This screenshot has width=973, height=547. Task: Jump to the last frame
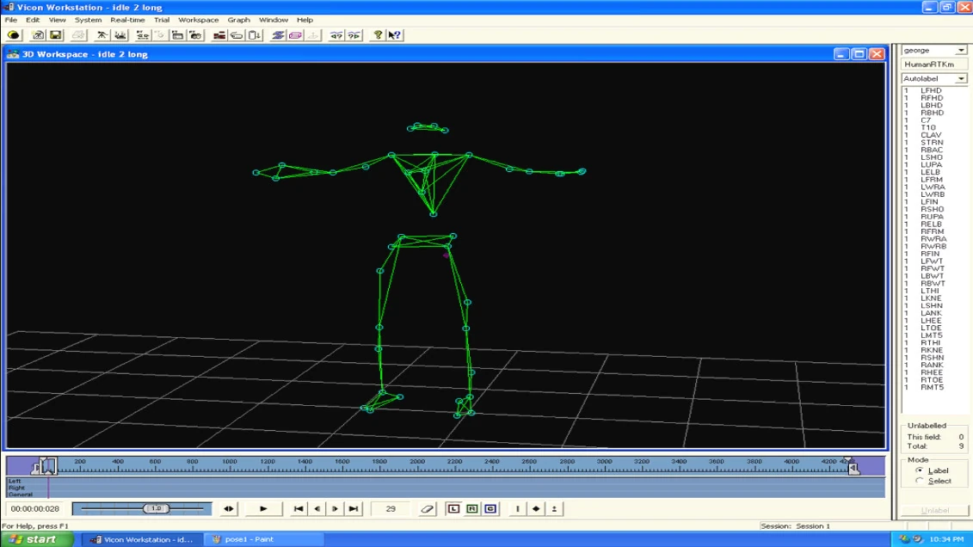pyautogui.click(x=353, y=509)
